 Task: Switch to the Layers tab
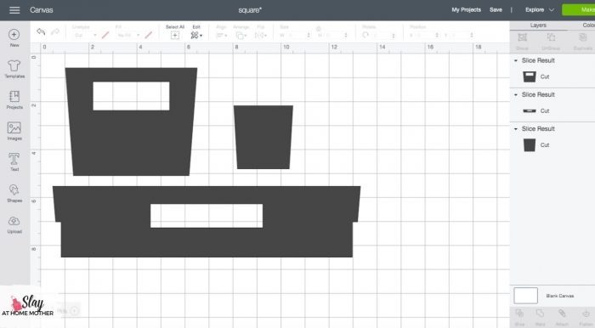pyautogui.click(x=538, y=25)
